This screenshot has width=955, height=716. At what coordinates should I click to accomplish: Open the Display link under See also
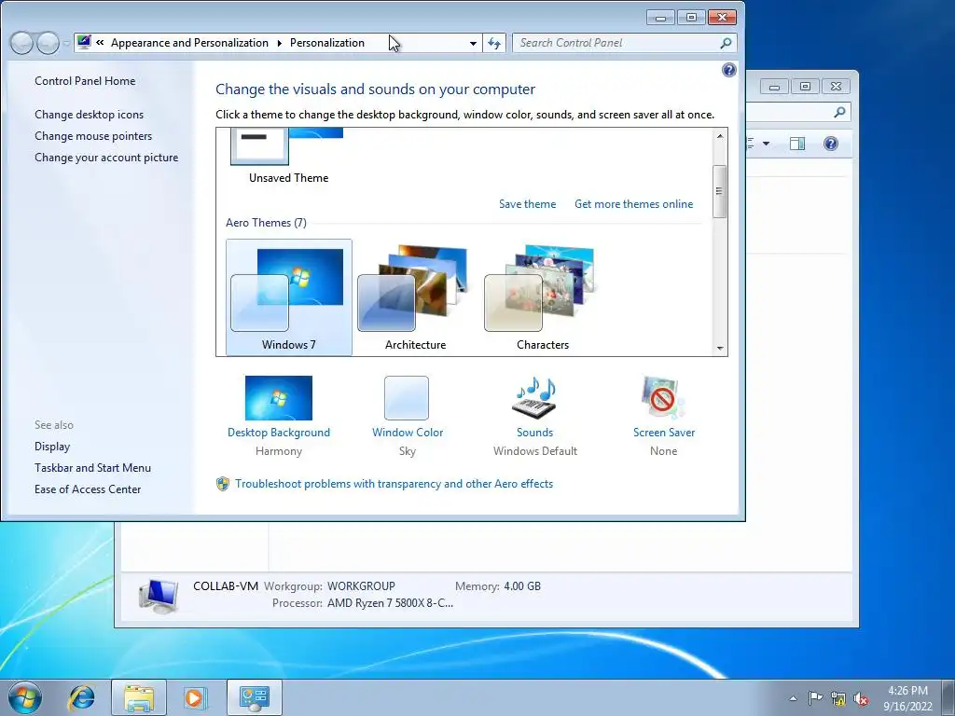point(52,447)
